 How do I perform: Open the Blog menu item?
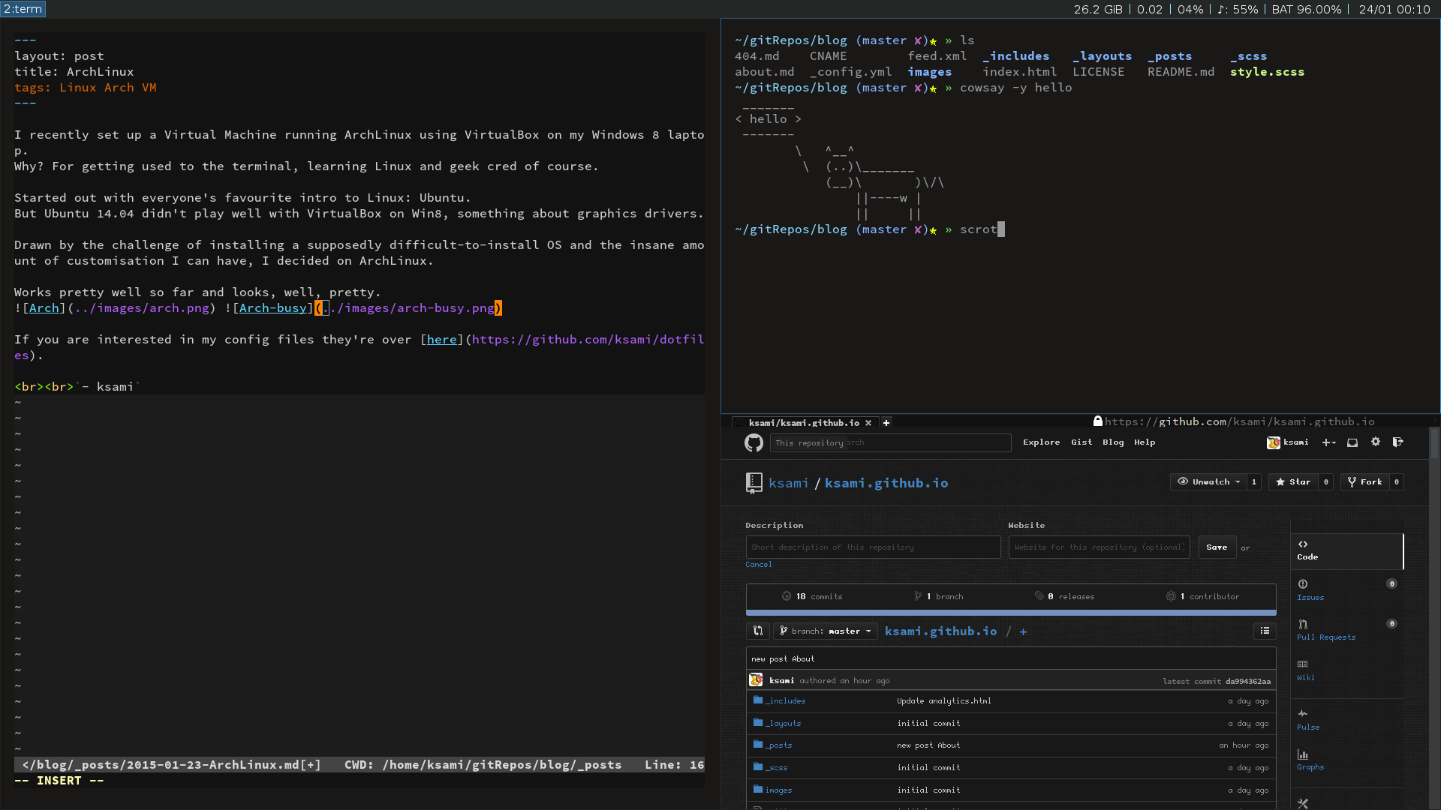(1113, 442)
